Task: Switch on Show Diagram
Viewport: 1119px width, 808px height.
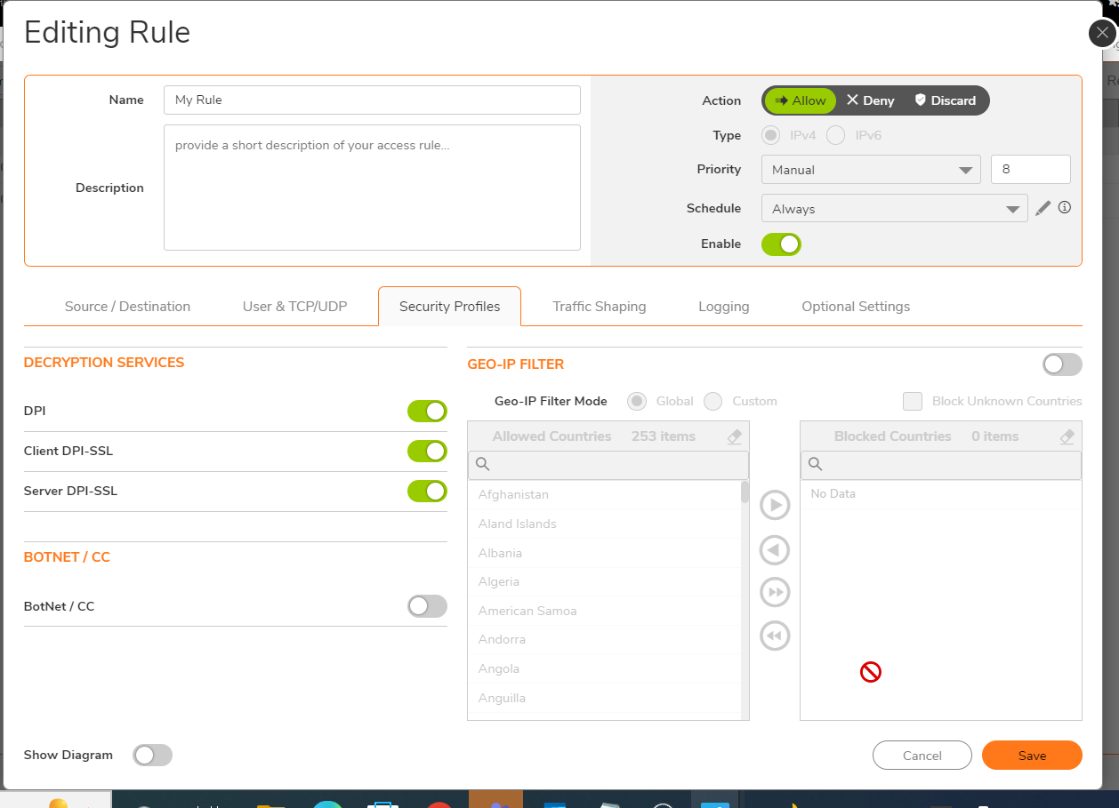Action: (152, 755)
